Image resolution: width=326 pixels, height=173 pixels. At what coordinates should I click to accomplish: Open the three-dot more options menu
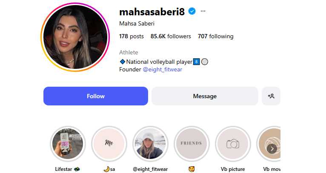pyautogui.click(x=203, y=11)
